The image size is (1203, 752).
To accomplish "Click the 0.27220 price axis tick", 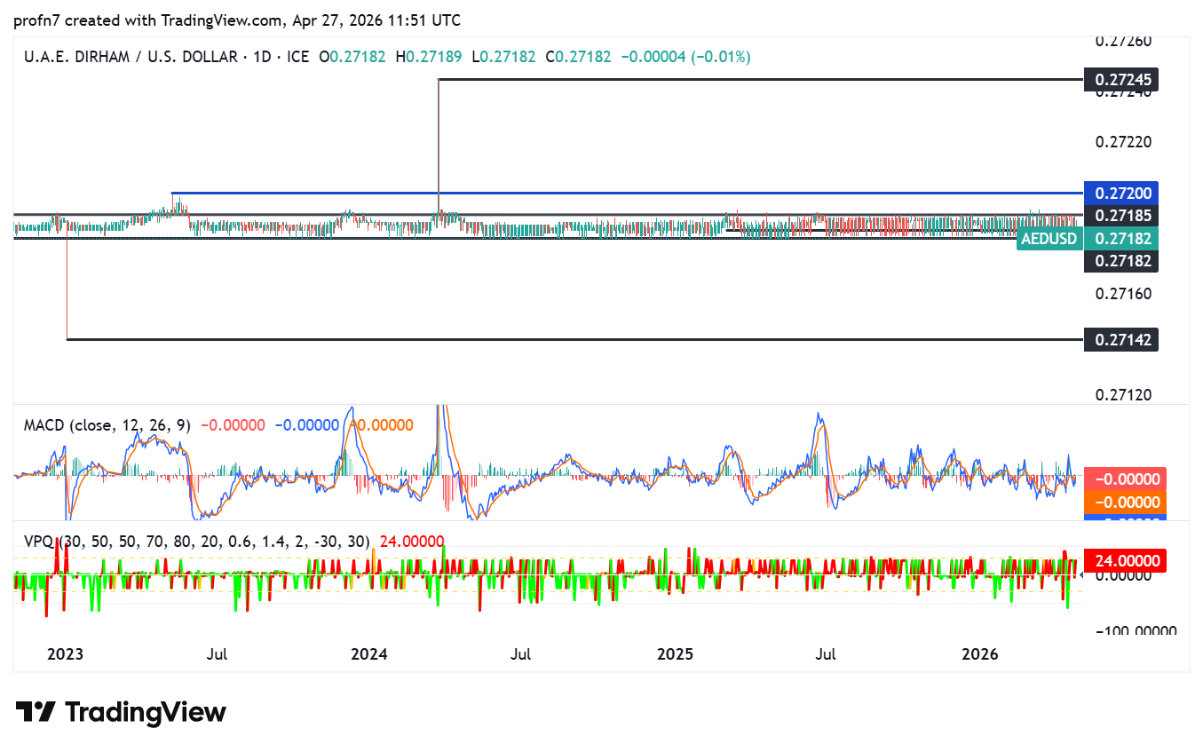I will 1124,141.
